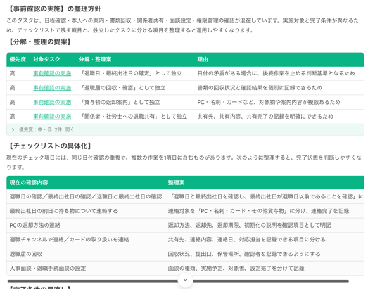Image resolution: width=368 pixels, height=289 pixels.
Task: Click the 【分解・整理の提案】 heading
Action: pyautogui.click(x=40, y=42)
